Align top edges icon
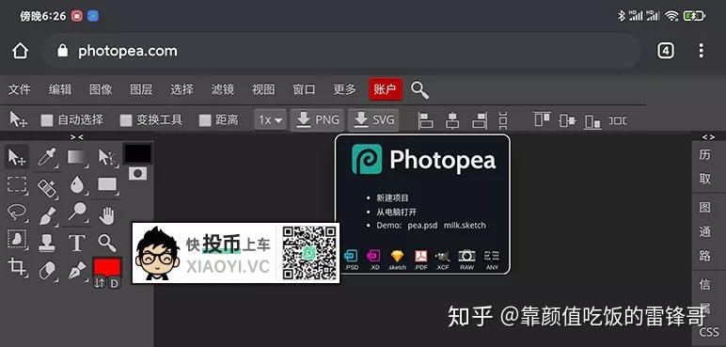726x347 pixels. (x=542, y=119)
